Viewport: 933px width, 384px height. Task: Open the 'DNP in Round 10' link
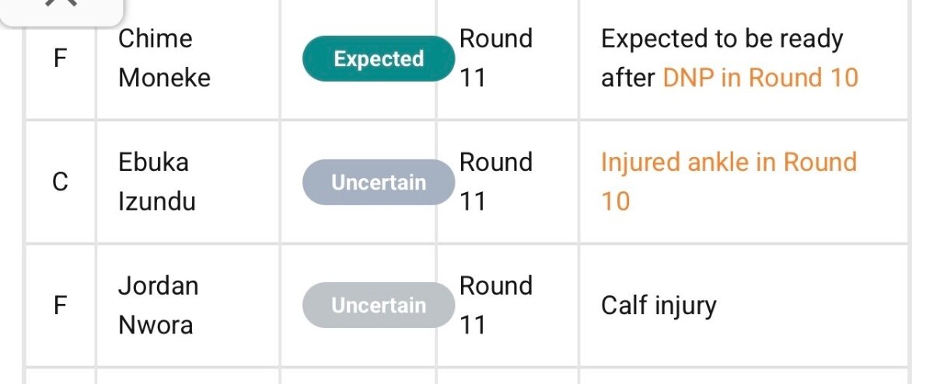coord(760,78)
